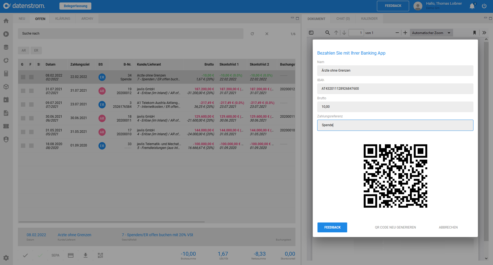Click the download icon in the bottom toolbar
493x265 pixels.
[x=86, y=255]
